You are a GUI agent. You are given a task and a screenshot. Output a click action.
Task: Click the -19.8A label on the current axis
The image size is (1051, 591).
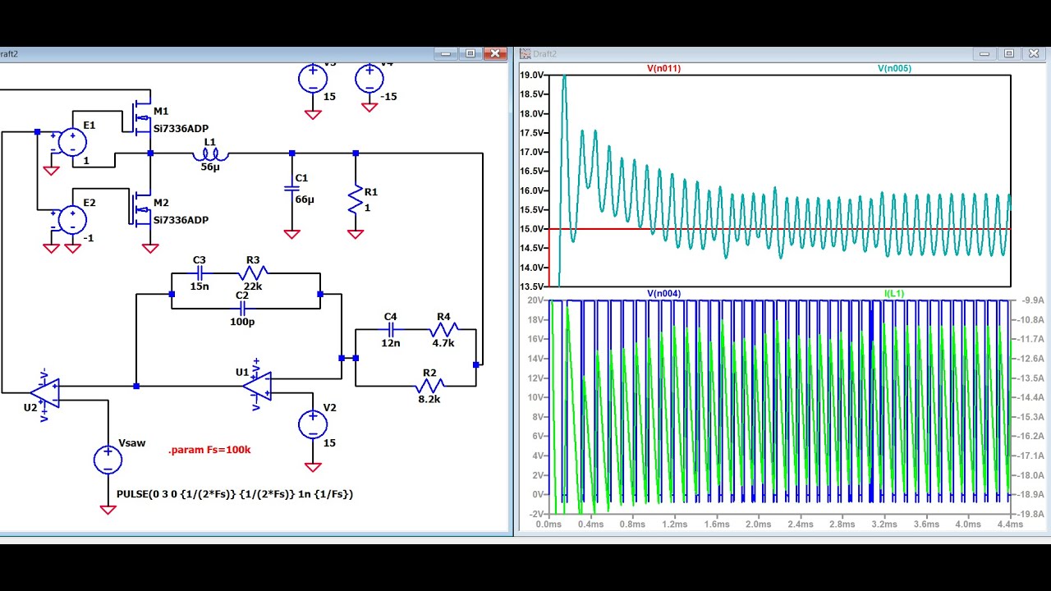coord(1030,514)
